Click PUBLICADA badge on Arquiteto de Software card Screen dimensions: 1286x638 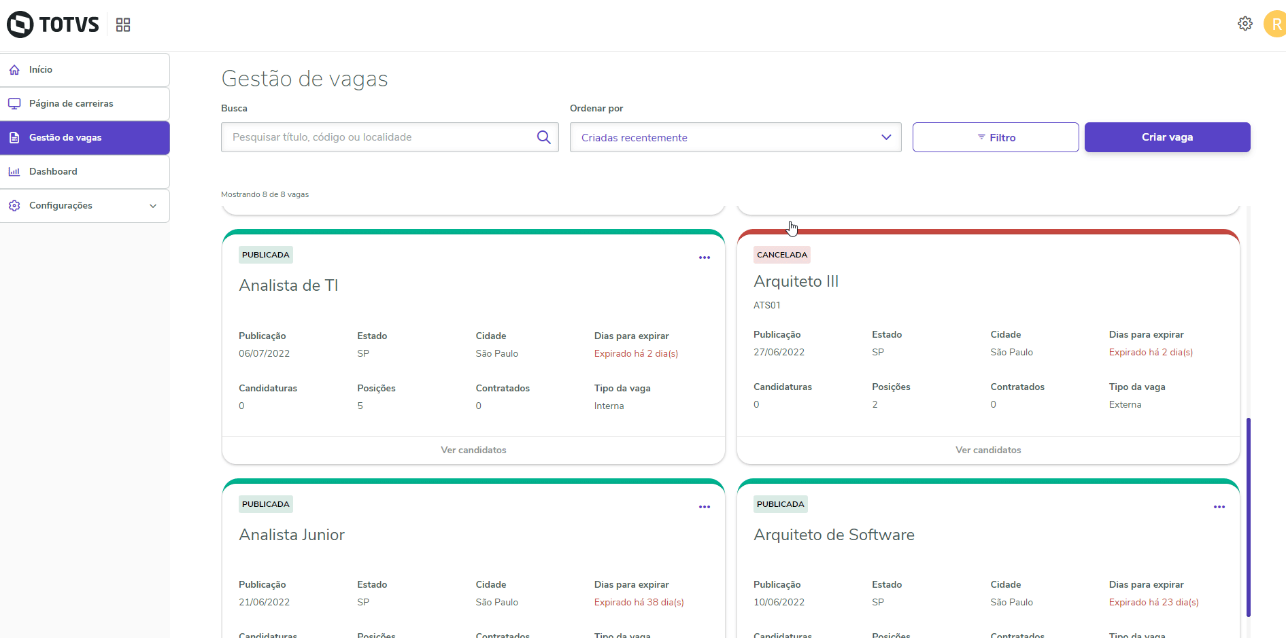click(x=781, y=504)
